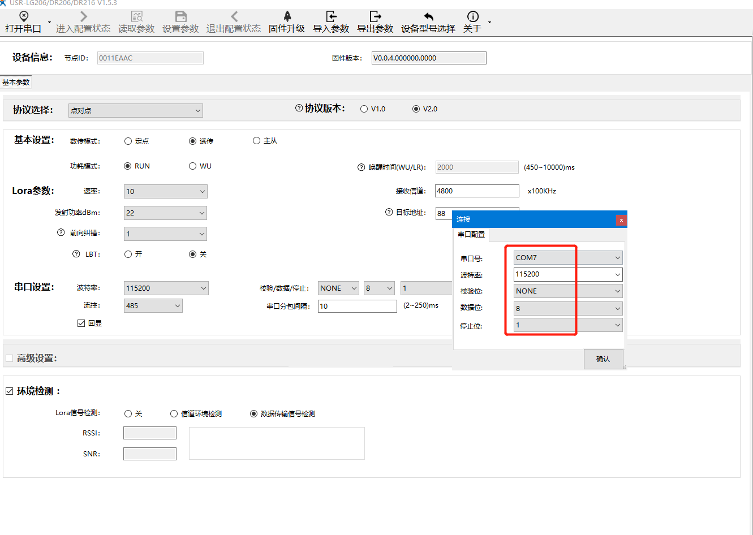Uncheck the 回显 echo checkbox
The height and width of the screenshot is (535, 753).
81,323
